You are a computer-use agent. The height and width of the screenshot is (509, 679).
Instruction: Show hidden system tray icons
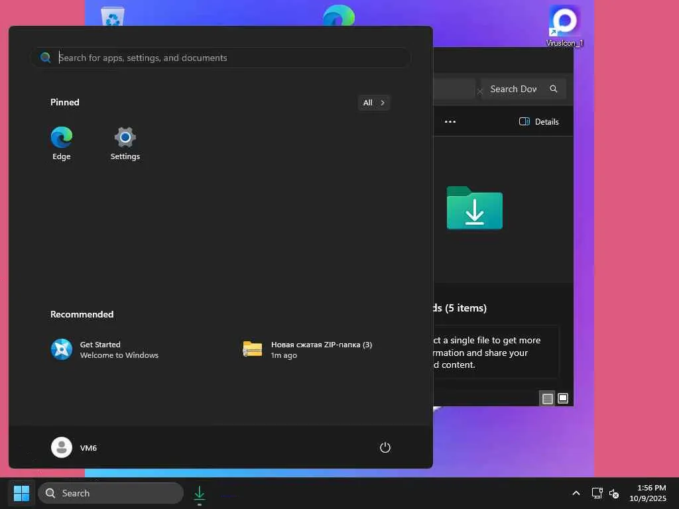[x=576, y=493]
